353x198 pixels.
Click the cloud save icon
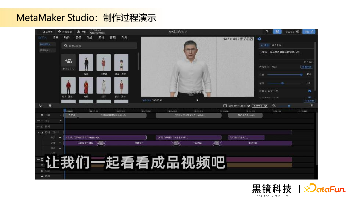pos(78,32)
